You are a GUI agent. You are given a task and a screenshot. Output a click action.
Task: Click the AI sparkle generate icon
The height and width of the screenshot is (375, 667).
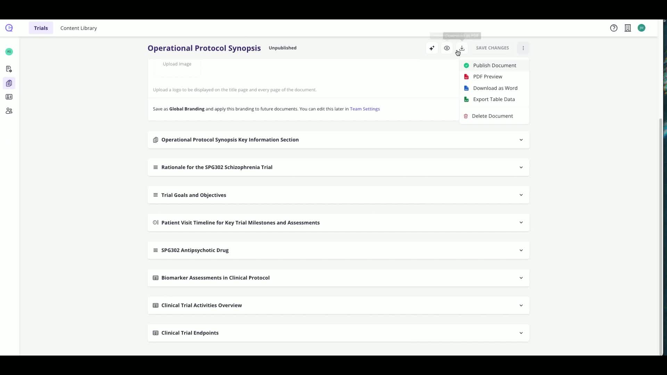432,48
